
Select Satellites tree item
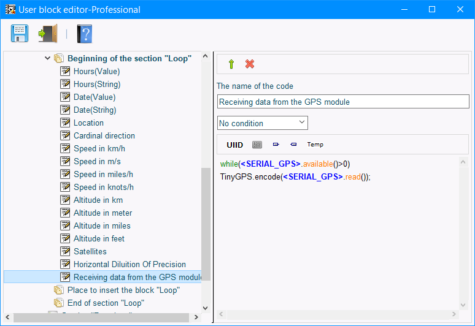[x=90, y=251]
